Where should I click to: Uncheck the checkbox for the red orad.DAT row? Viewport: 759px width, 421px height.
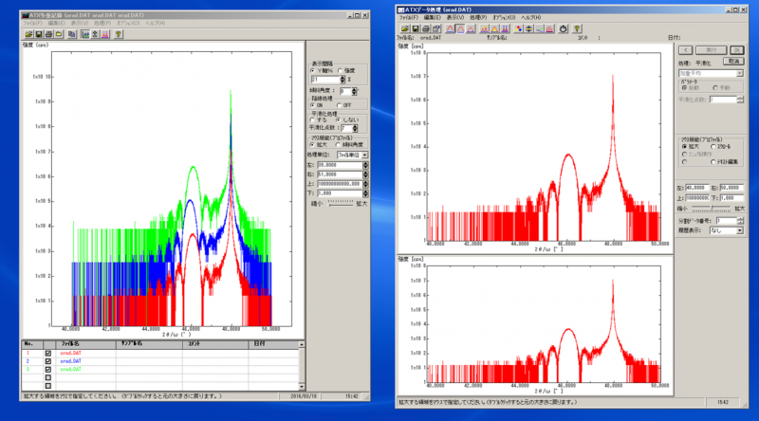pos(47,353)
